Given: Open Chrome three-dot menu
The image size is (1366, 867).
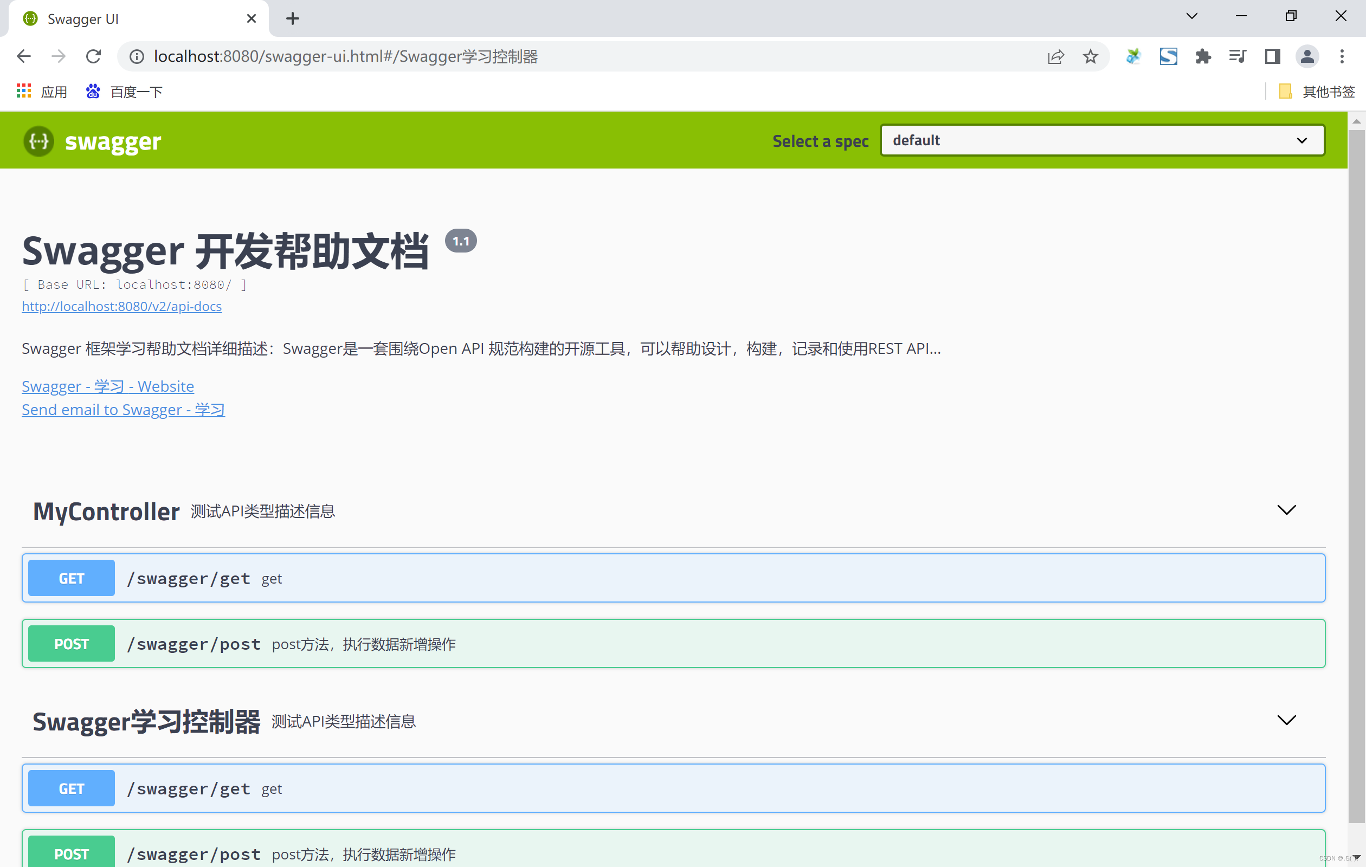Looking at the screenshot, I should point(1342,56).
